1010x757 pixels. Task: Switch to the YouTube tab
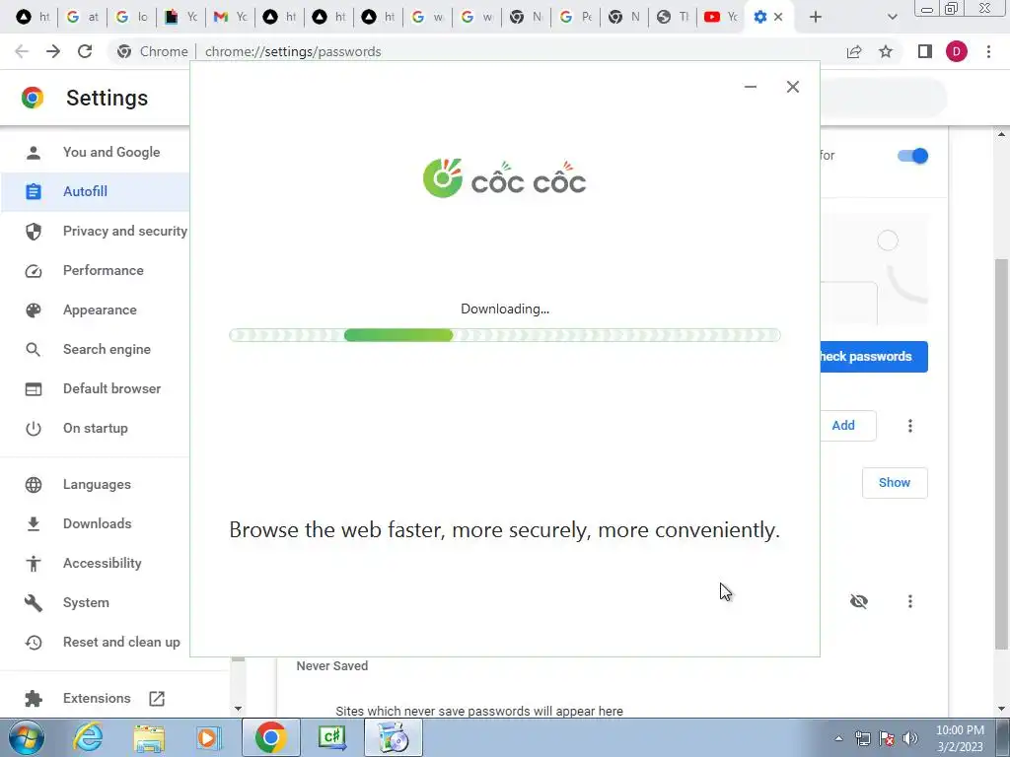pyautogui.click(x=721, y=17)
